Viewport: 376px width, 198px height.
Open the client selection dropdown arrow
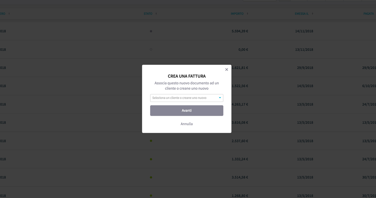[x=220, y=98]
